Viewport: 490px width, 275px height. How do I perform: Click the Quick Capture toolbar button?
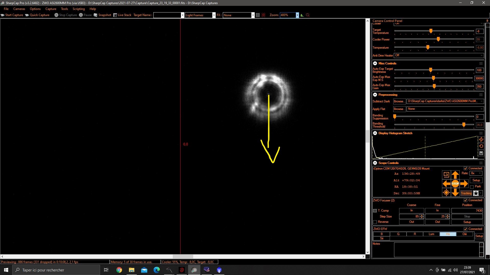[37, 15]
